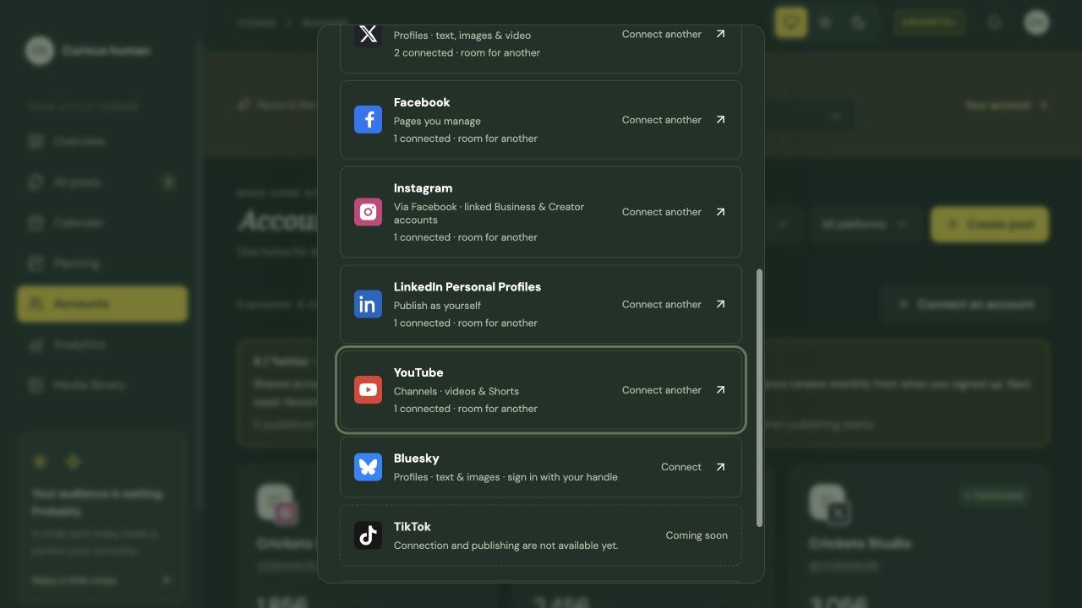This screenshot has height=608, width=1082.
Task: Open the arrow icon in the X row
Action: click(720, 34)
